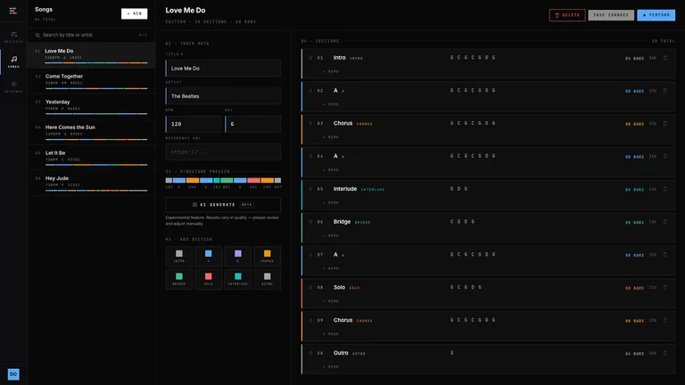Create a new song with New button
The image size is (685, 385).
(x=134, y=13)
